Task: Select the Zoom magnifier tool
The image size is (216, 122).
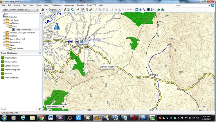Action: pos(87,10)
